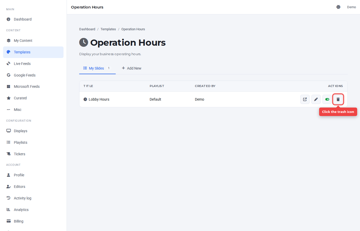Image resolution: width=360 pixels, height=231 pixels.
Task: Delete Lobby Hours slide with trash icon
Action: point(338,99)
